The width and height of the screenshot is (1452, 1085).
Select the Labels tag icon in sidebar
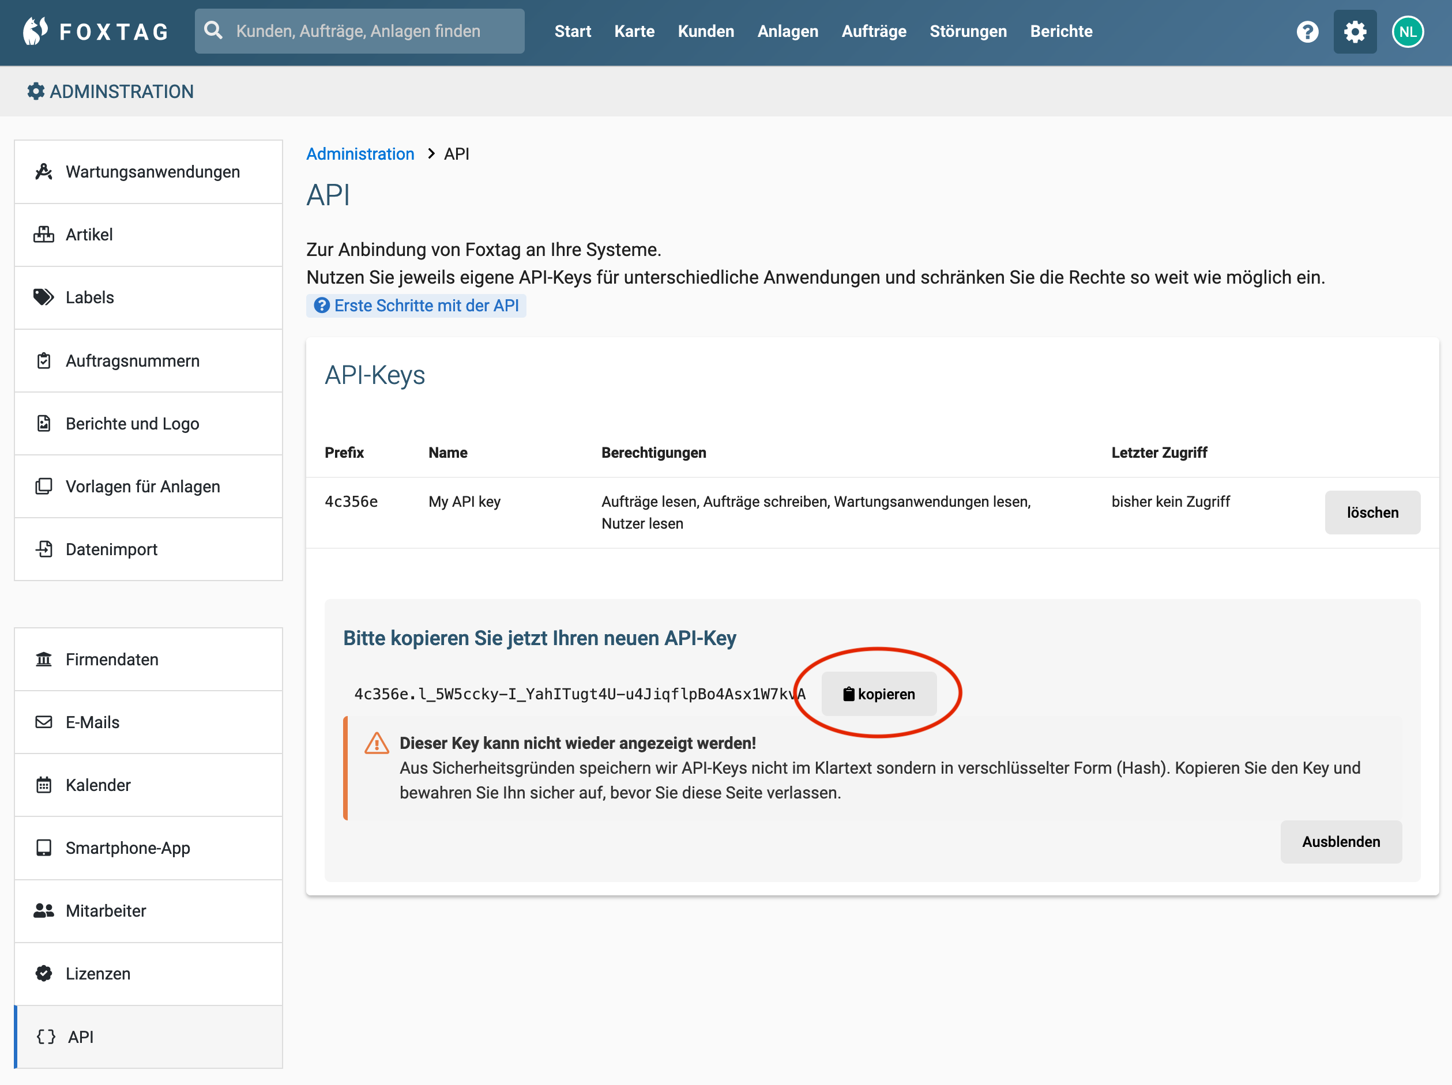point(43,297)
